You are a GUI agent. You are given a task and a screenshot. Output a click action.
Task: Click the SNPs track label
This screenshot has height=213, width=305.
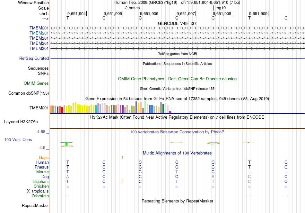43,74
